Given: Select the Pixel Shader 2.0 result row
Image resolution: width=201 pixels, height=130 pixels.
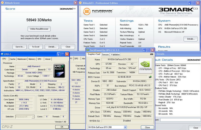Looking at the screenshot, I should [170, 99].
